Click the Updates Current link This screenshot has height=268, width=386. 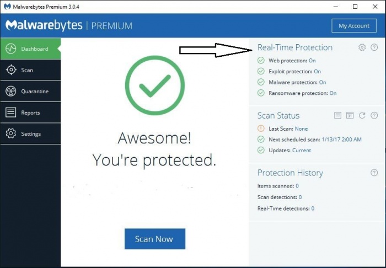click(302, 150)
